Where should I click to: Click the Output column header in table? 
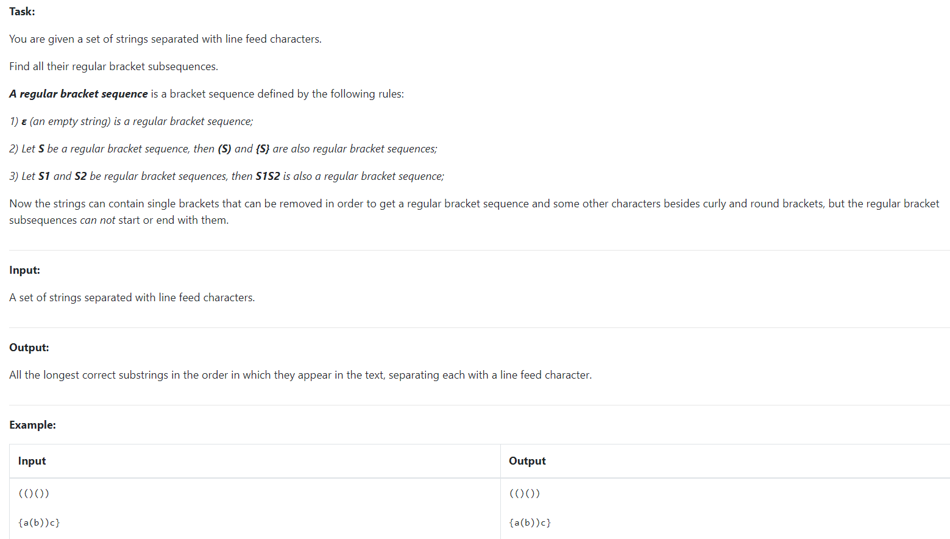coord(527,461)
